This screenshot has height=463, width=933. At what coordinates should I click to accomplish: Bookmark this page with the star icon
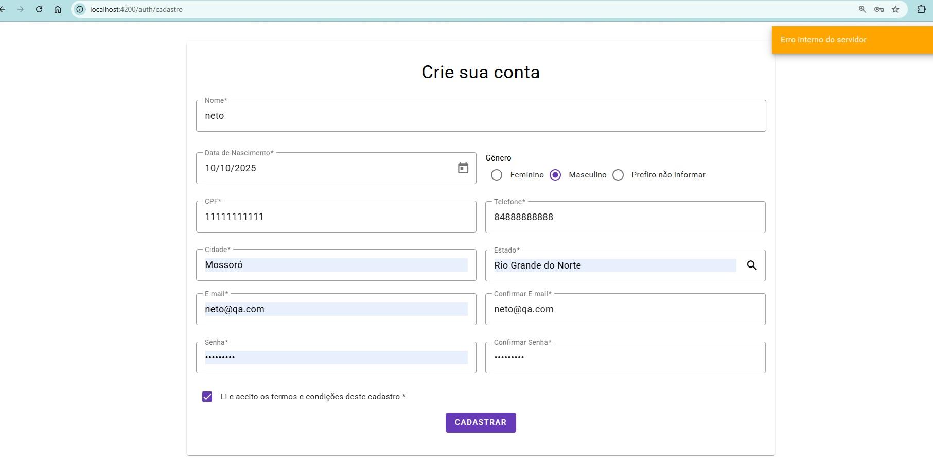[895, 9]
